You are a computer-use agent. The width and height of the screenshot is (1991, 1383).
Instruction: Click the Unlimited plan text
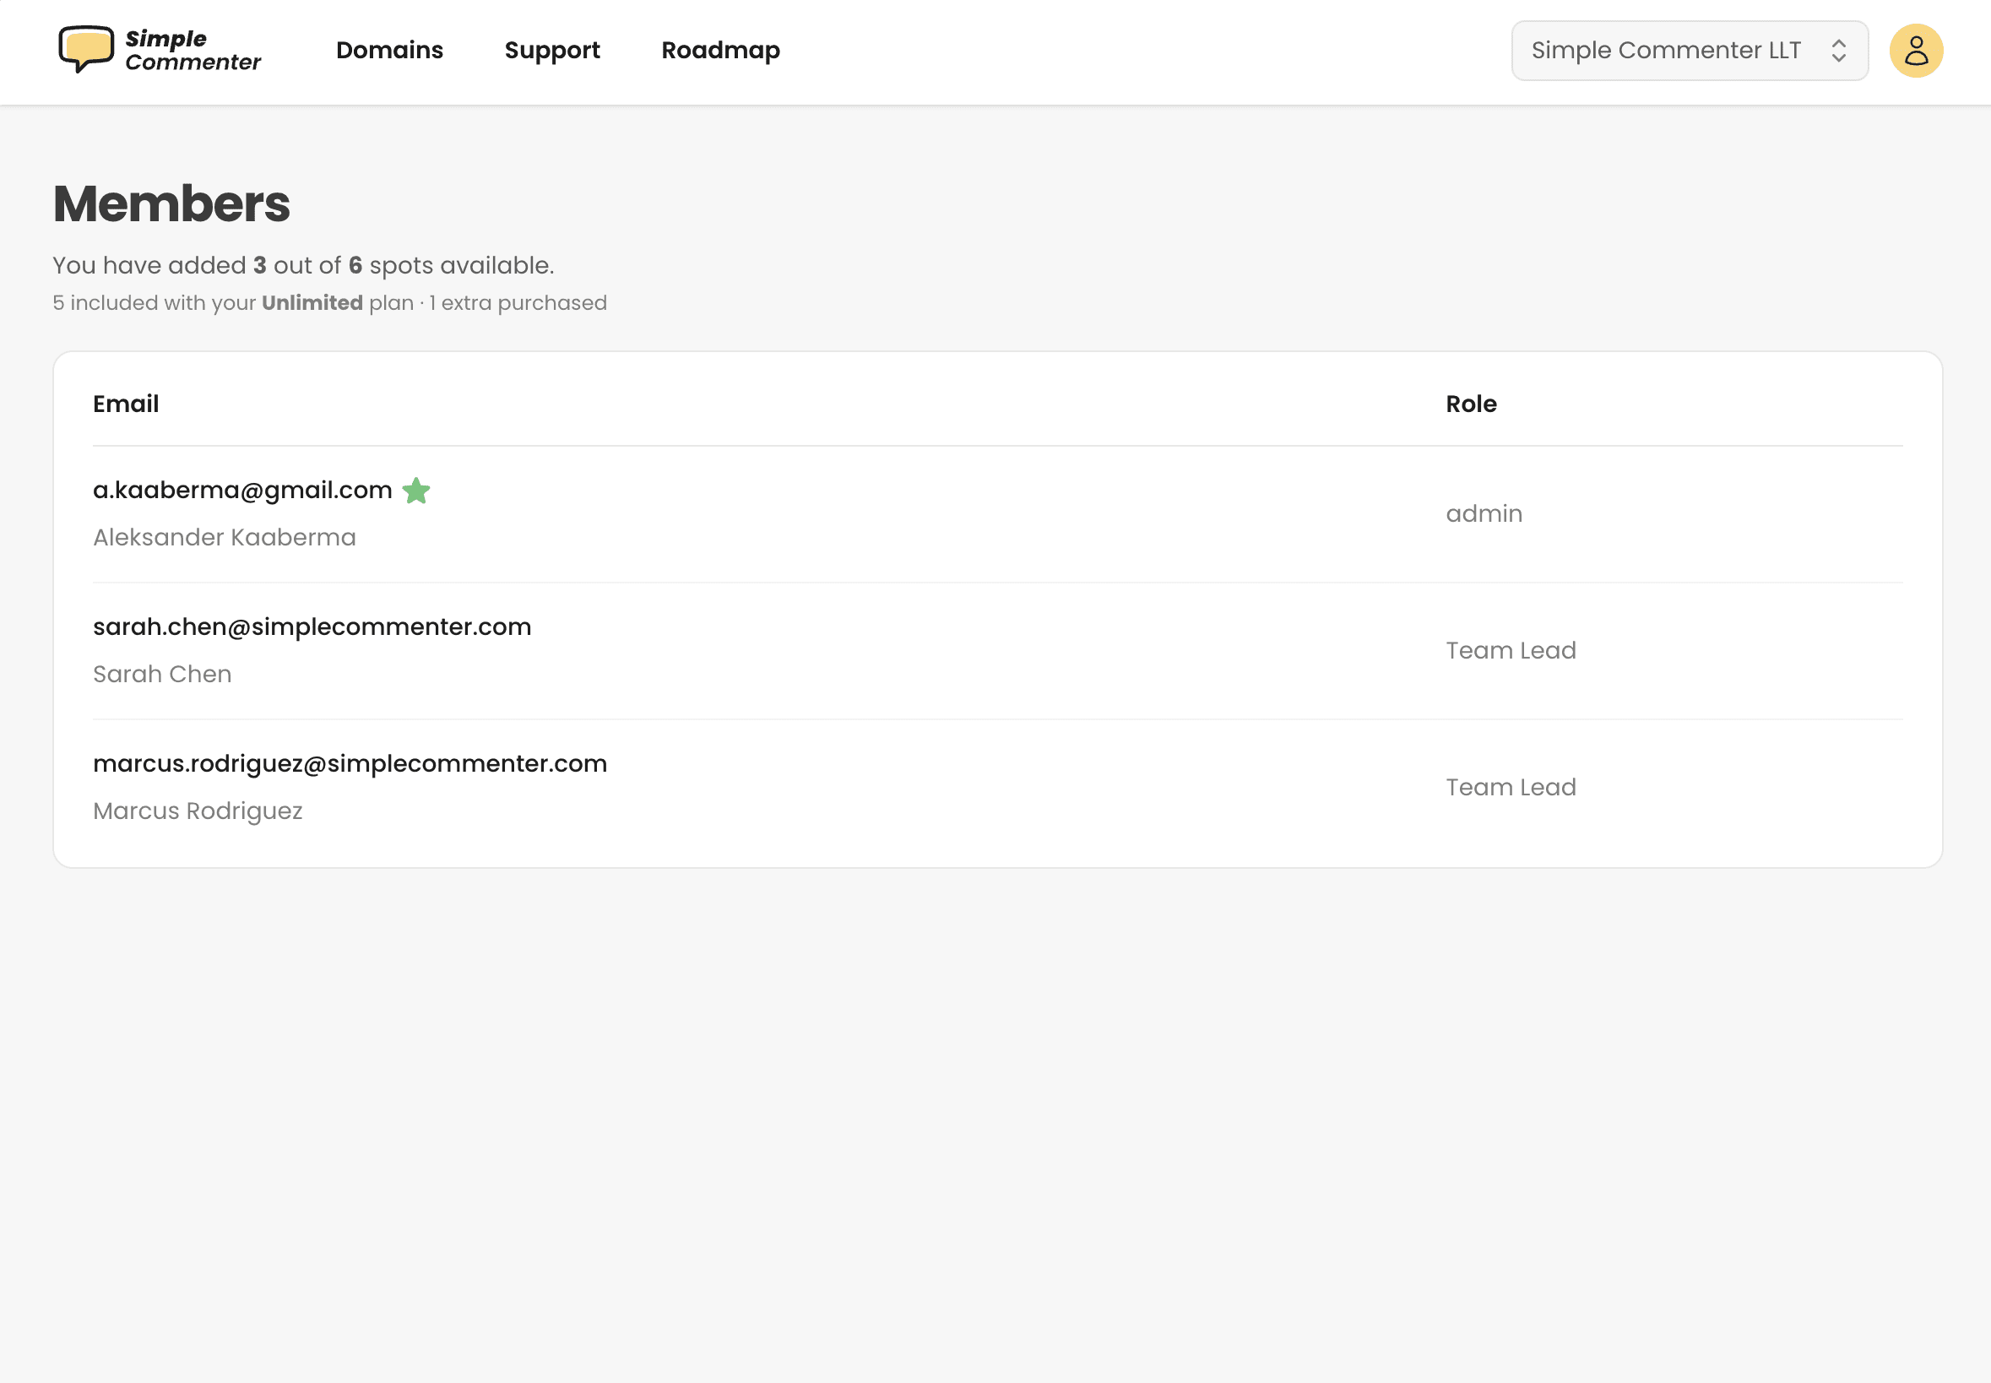coord(312,302)
